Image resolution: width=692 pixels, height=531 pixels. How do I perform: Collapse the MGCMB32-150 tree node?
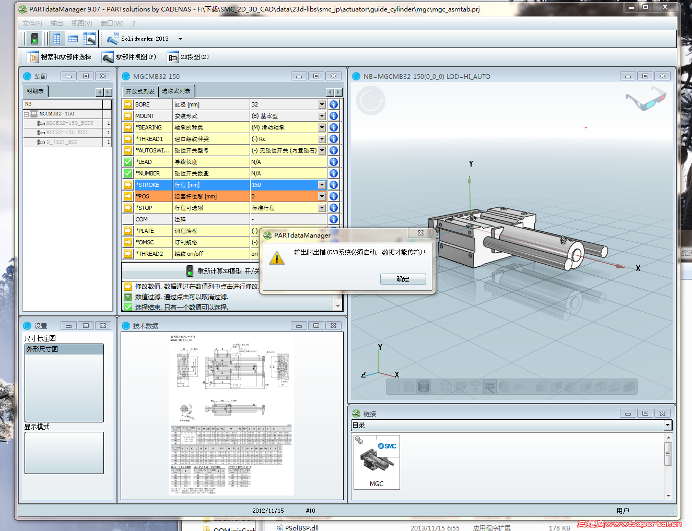click(x=26, y=114)
